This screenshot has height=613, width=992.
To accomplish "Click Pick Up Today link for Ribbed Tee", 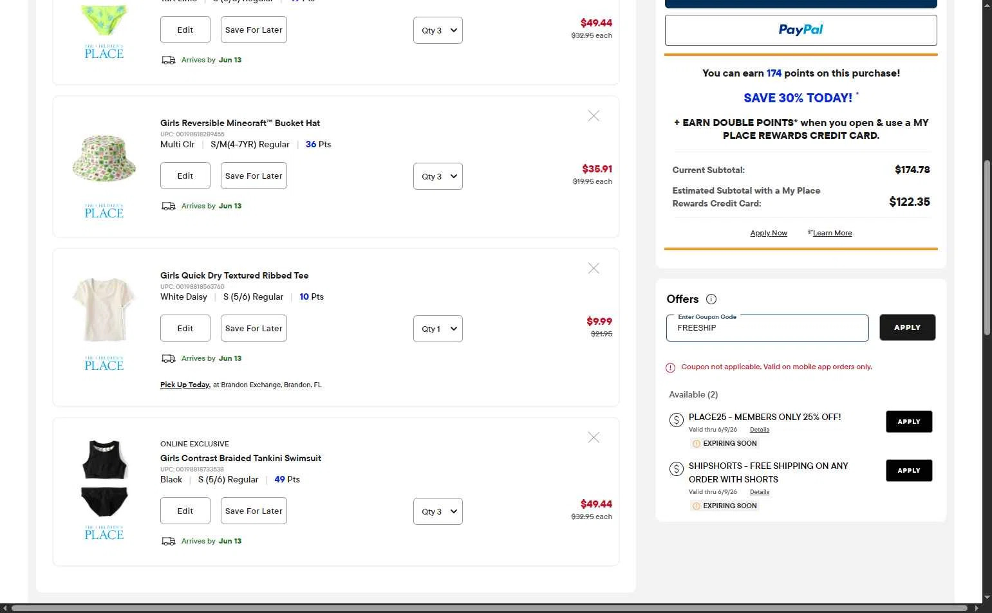I will pos(185,385).
